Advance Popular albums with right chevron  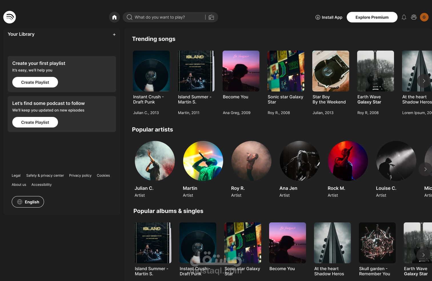pos(423,255)
